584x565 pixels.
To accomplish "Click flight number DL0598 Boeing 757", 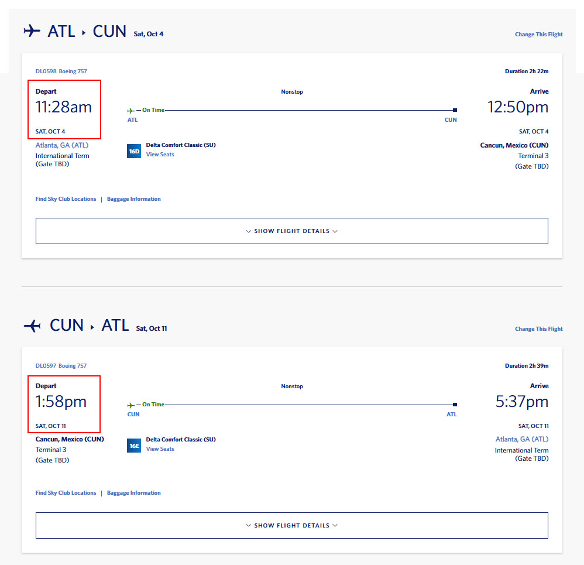I will point(61,71).
